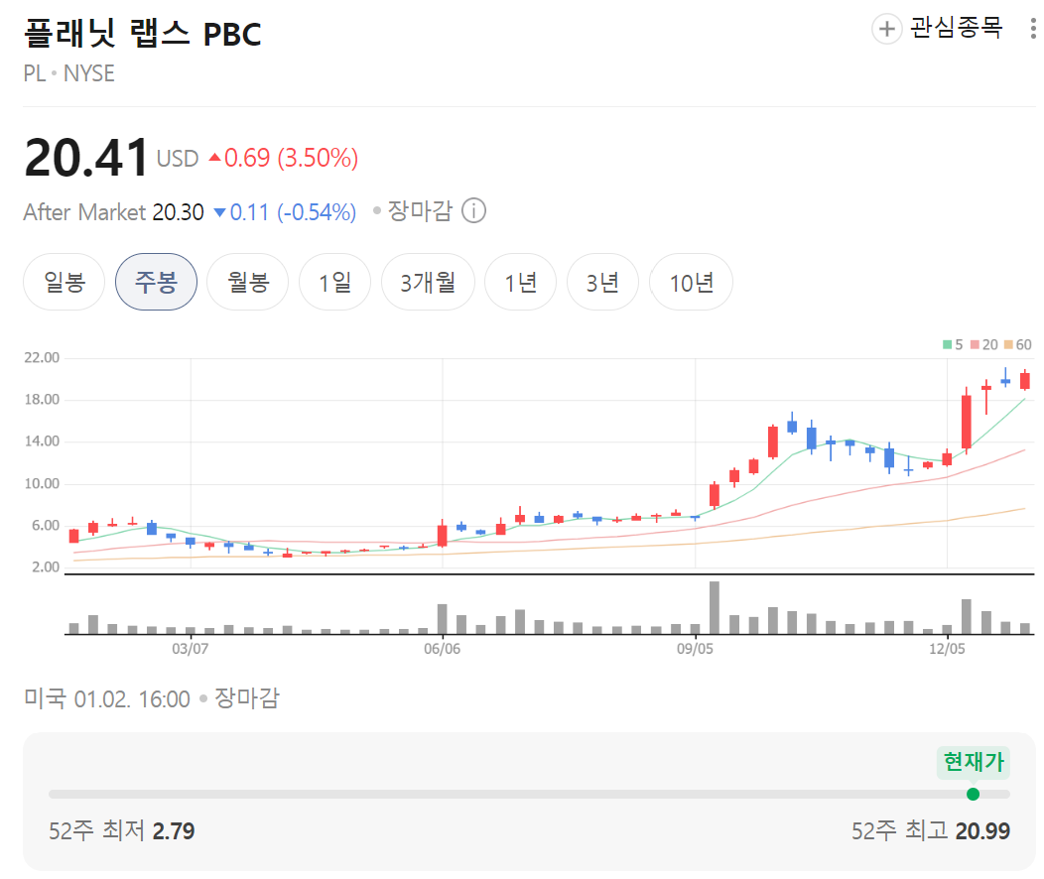Click the current price 20.41
This screenshot has width=1044, height=879.
coord(86,158)
